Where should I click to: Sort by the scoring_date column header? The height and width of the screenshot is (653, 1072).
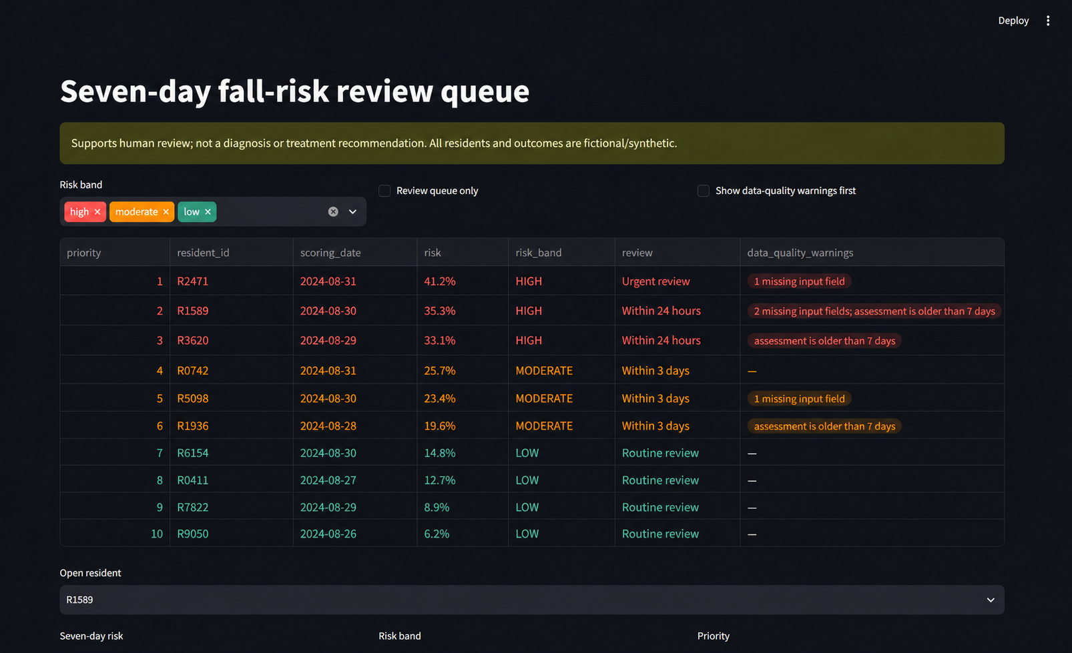click(355, 253)
